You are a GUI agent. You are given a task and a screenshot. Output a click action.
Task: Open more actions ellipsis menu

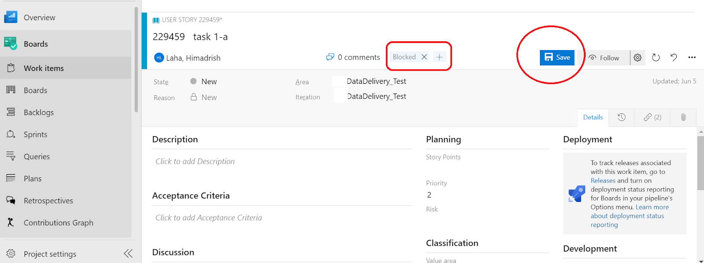[x=692, y=58]
